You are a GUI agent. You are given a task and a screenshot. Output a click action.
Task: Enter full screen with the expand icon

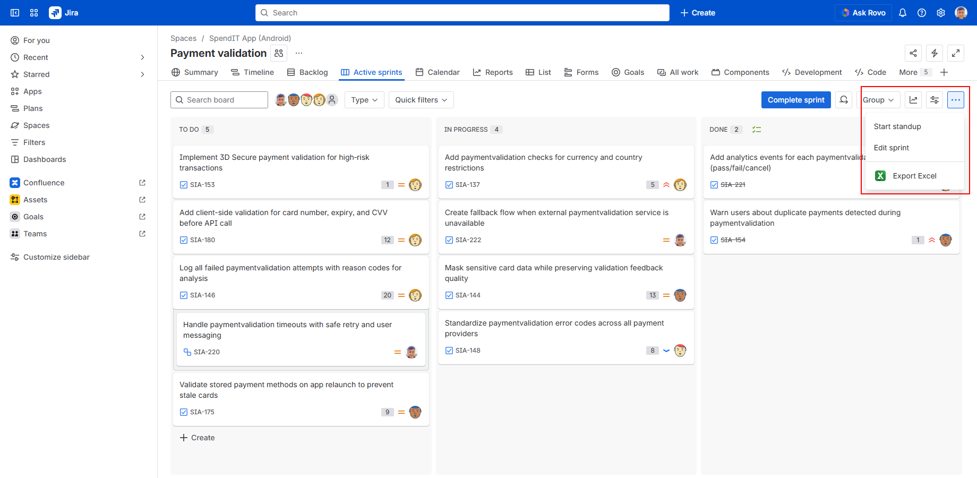(955, 53)
